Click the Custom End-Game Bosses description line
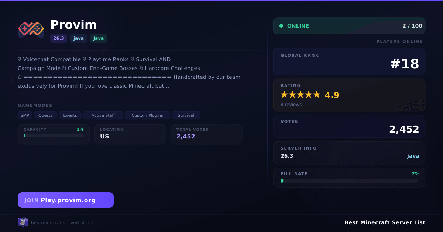The image size is (443, 232). (x=109, y=68)
